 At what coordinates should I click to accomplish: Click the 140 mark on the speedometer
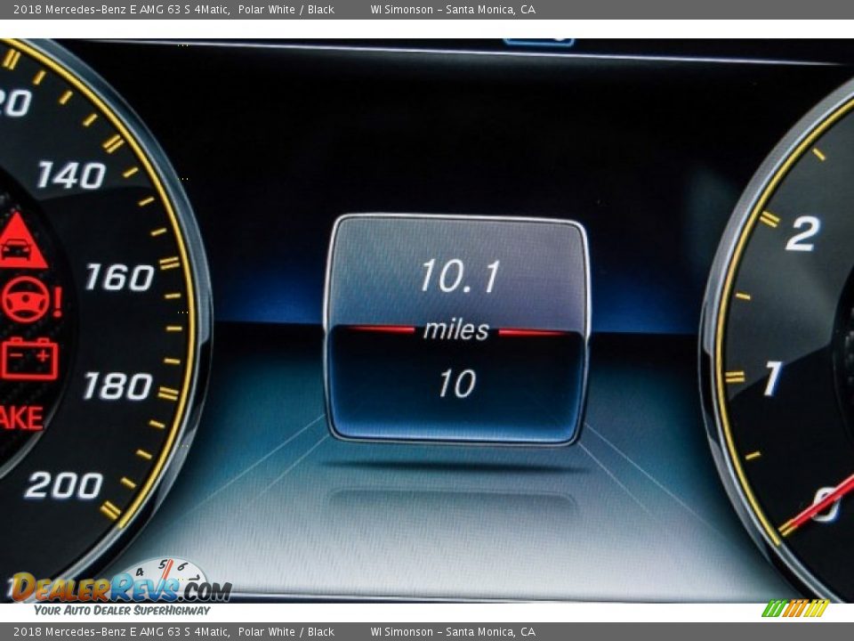pos(71,175)
